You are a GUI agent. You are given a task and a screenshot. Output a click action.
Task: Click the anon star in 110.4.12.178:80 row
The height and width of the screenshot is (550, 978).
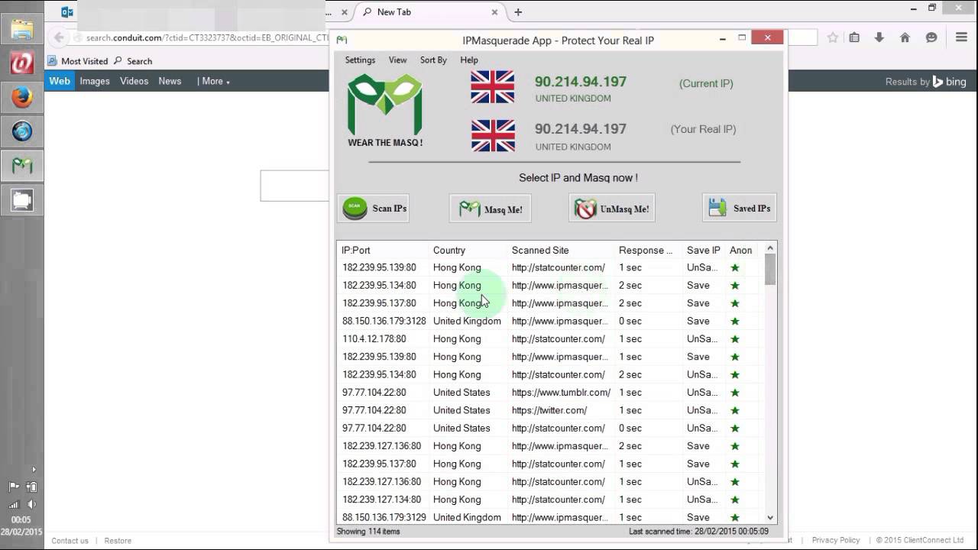point(735,338)
